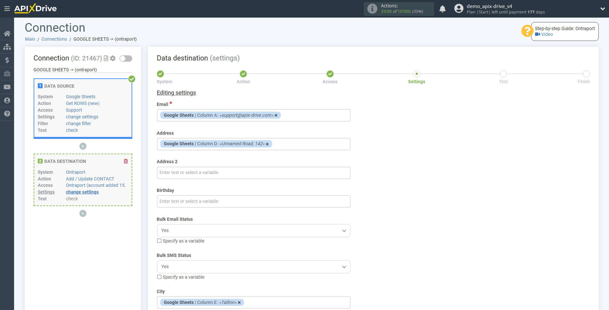Open the connections sitemap icon in sidebar
Screen dimensions: 609x310
[x=7, y=47]
